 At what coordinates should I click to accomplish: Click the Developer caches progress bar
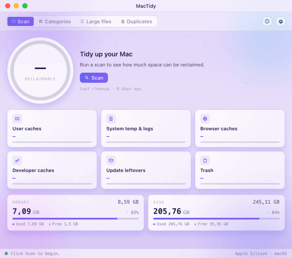(x=52, y=184)
